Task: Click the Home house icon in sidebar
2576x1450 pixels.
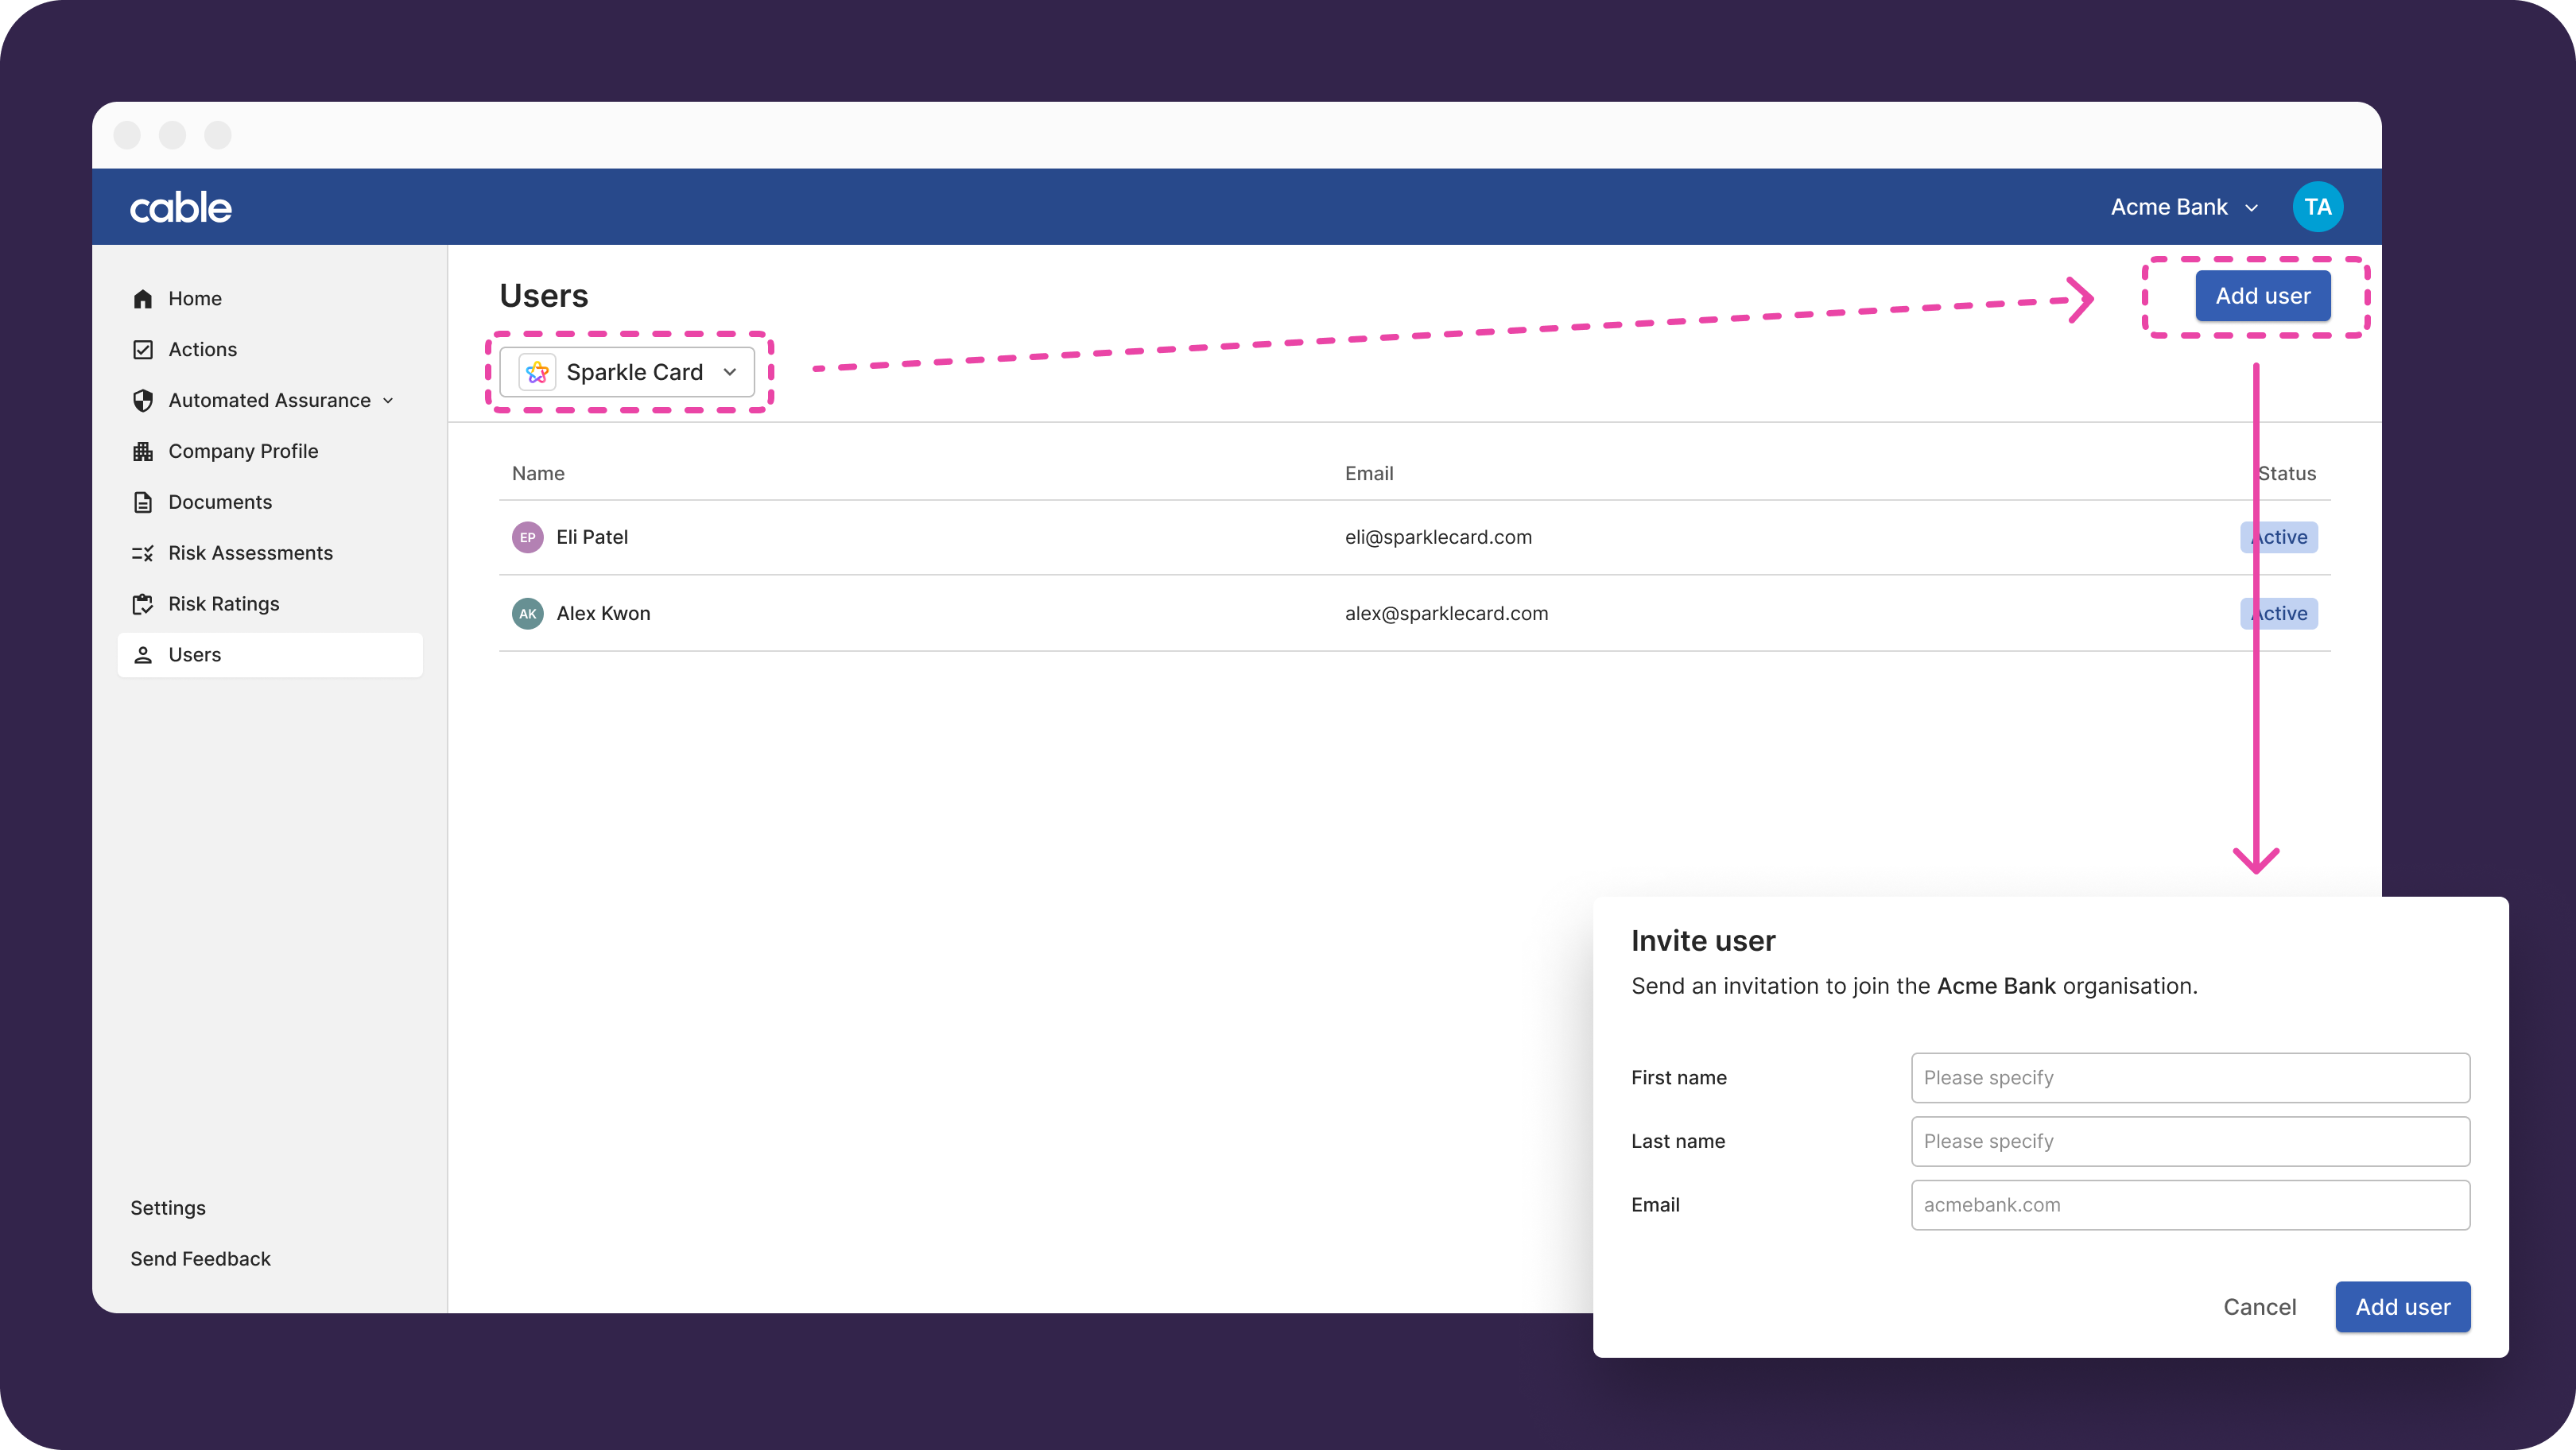Action: point(143,299)
